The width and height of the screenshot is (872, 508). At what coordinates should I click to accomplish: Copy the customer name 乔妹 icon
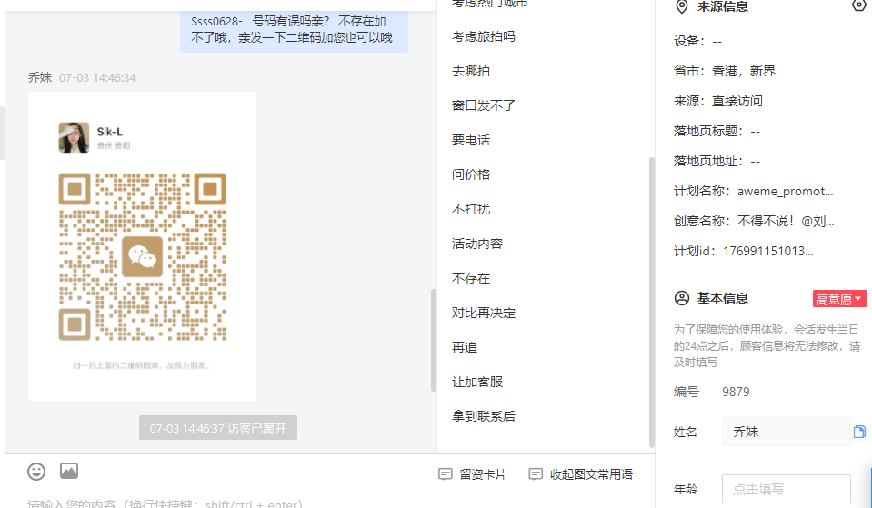[859, 432]
